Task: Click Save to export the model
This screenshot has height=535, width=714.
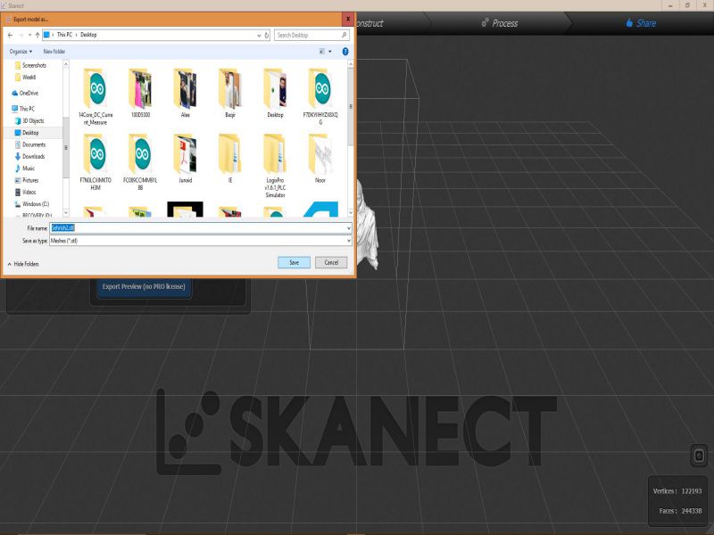Action: [x=295, y=262]
